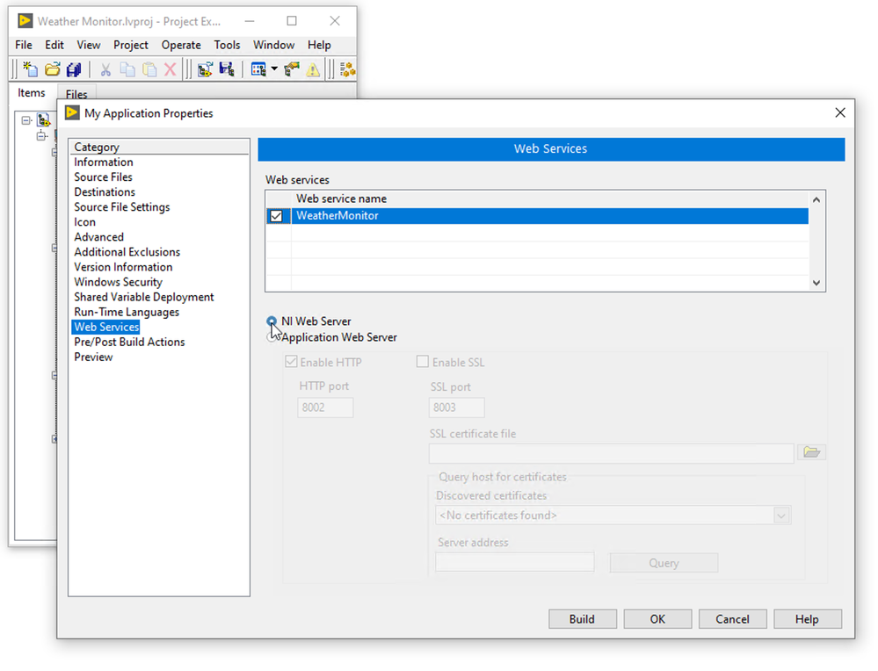Collapse My Computer node in Items tree
The width and height of the screenshot is (878, 671).
coord(41,135)
